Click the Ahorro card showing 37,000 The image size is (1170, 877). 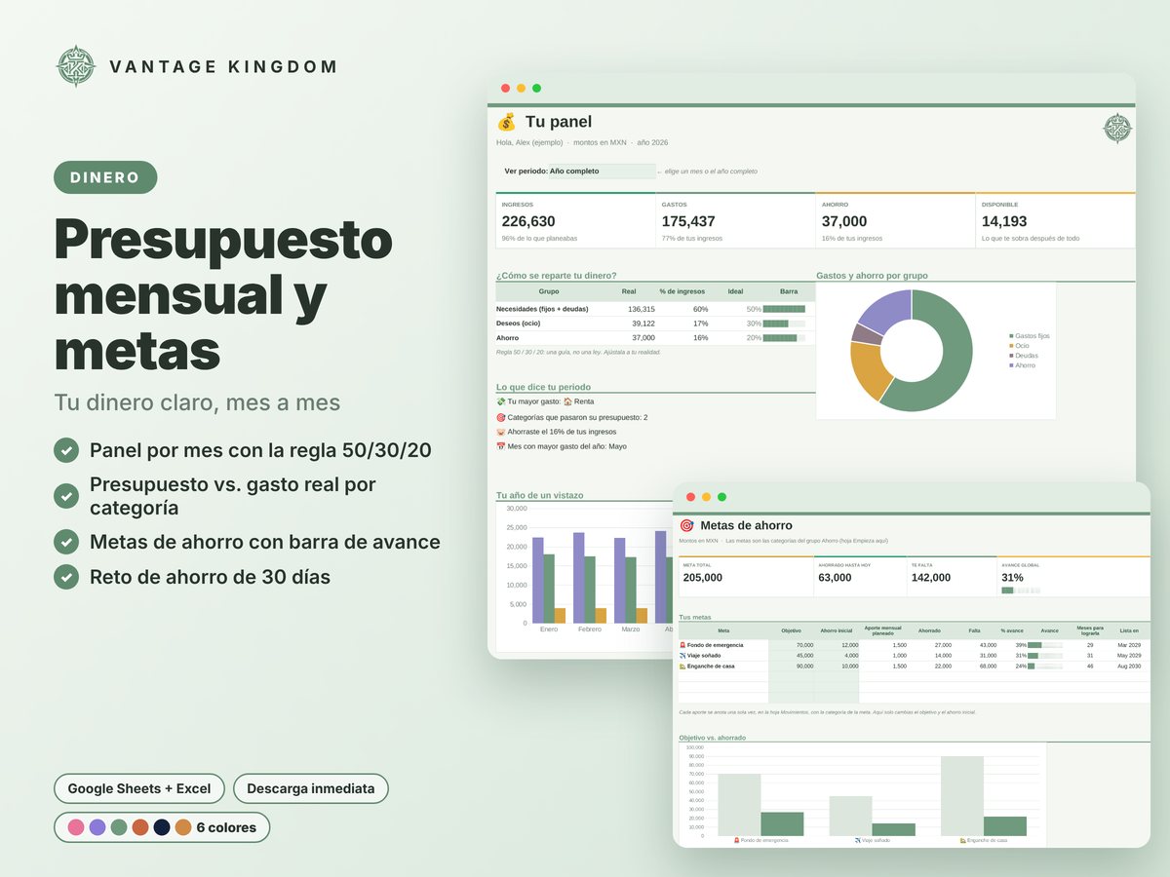(895, 220)
